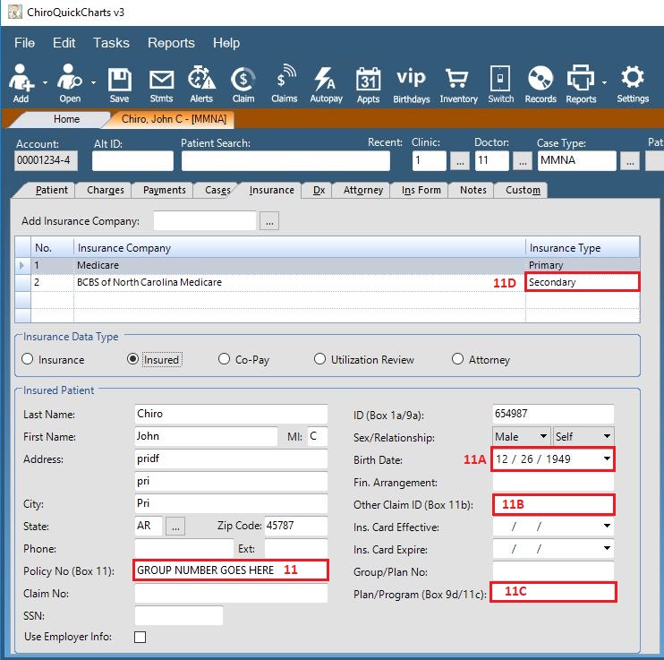This screenshot has width=664, height=660.
Task: Open Appts calendar icon
Action: pos(368,84)
